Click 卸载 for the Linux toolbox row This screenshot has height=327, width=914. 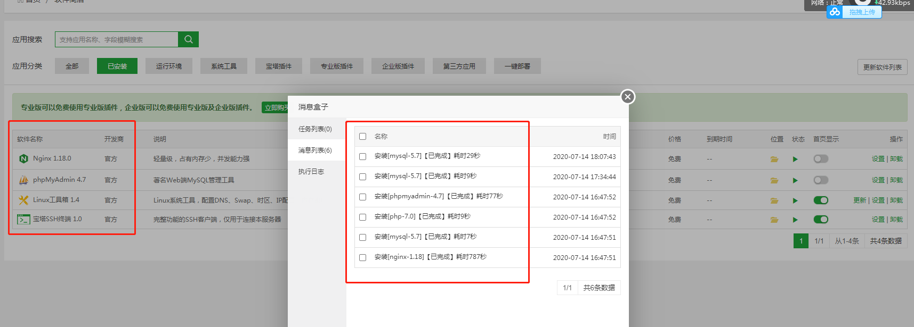(896, 200)
